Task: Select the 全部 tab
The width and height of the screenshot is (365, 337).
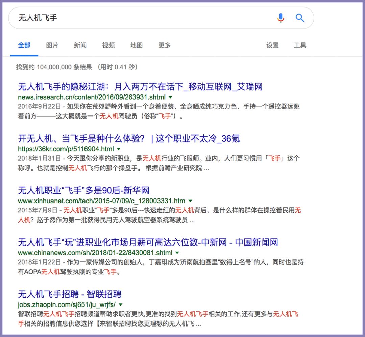Action: [24, 45]
